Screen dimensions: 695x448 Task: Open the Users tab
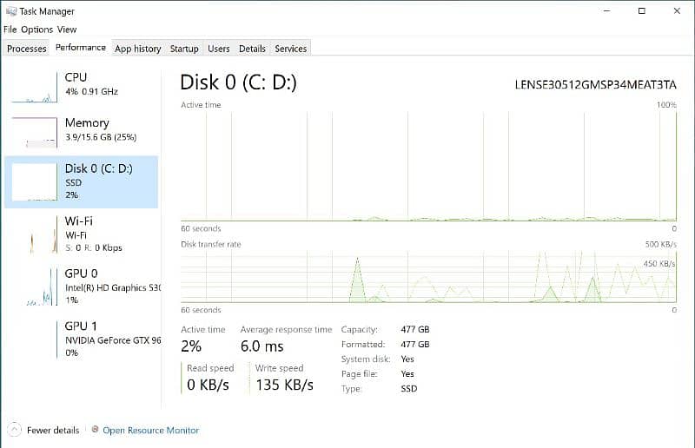(x=219, y=49)
